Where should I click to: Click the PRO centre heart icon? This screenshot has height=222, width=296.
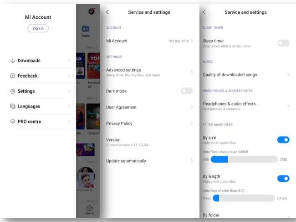pos(13,122)
